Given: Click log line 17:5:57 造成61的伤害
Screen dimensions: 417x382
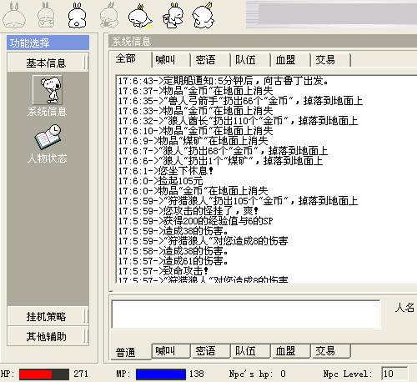Looking at the screenshot, I should pyautogui.click(x=173, y=261).
